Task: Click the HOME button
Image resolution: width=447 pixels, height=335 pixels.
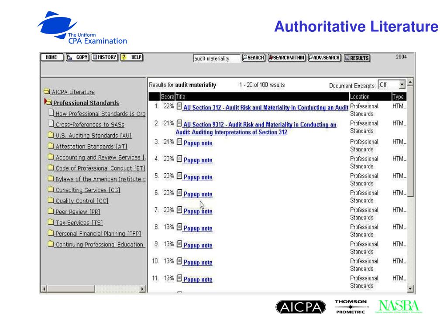Action: tap(52, 57)
